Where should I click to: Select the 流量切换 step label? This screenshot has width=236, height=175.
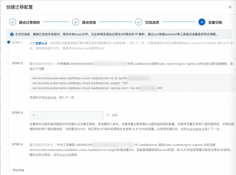(215, 23)
